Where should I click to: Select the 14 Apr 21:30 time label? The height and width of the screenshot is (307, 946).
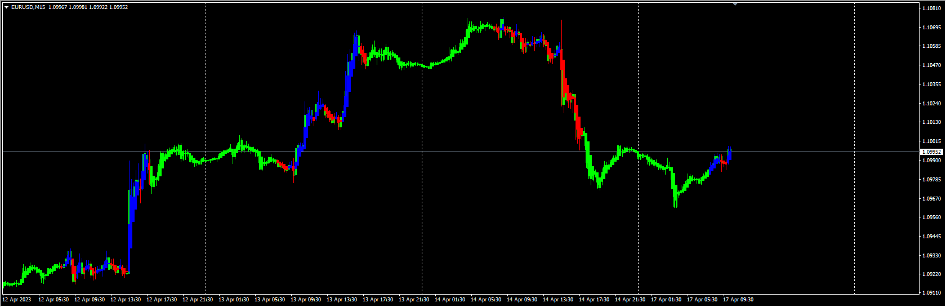630,300
